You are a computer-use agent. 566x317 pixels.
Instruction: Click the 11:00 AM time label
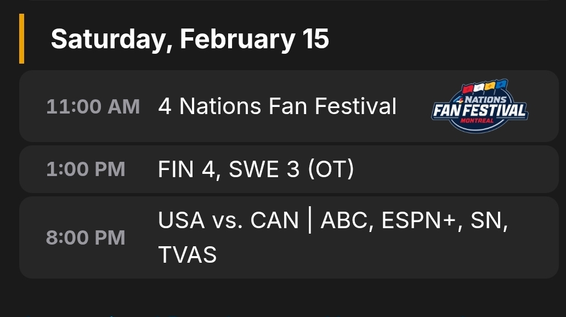[x=93, y=106]
